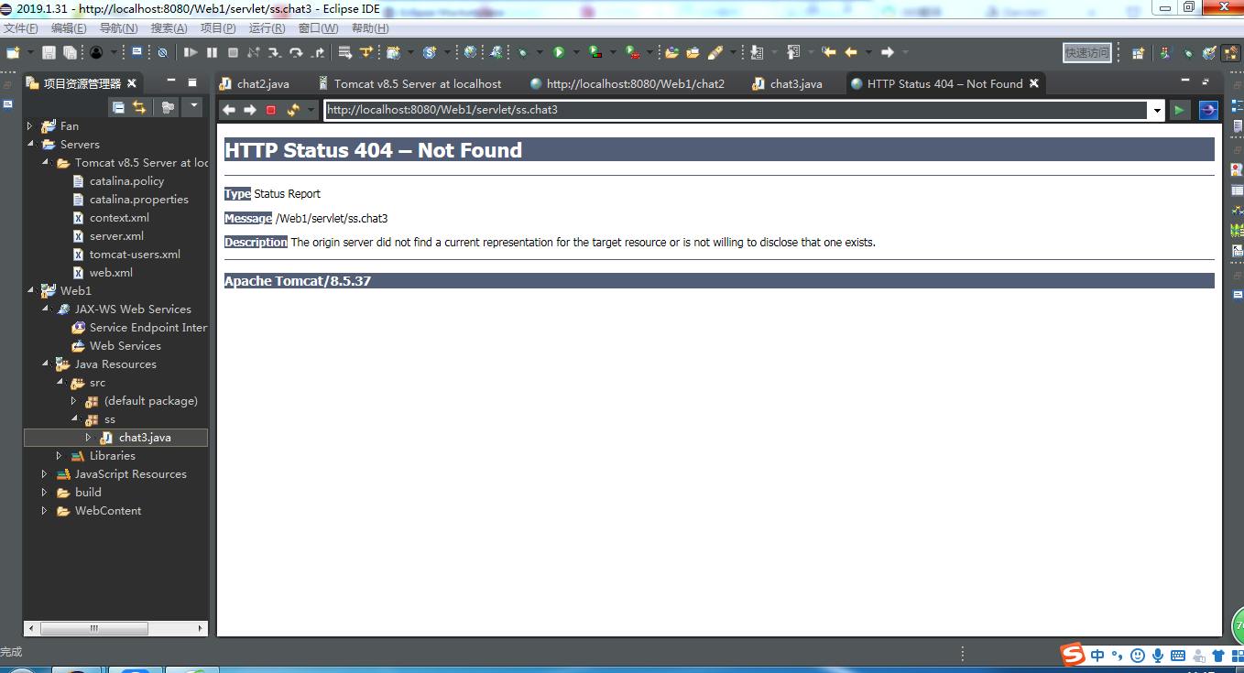The image size is (1244, 673).
Task: Click the browser URL address field
Action: coord(737,110)
